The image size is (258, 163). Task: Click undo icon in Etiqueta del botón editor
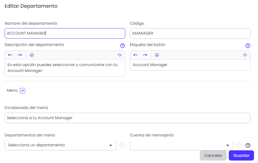click(x=135, y=55)
